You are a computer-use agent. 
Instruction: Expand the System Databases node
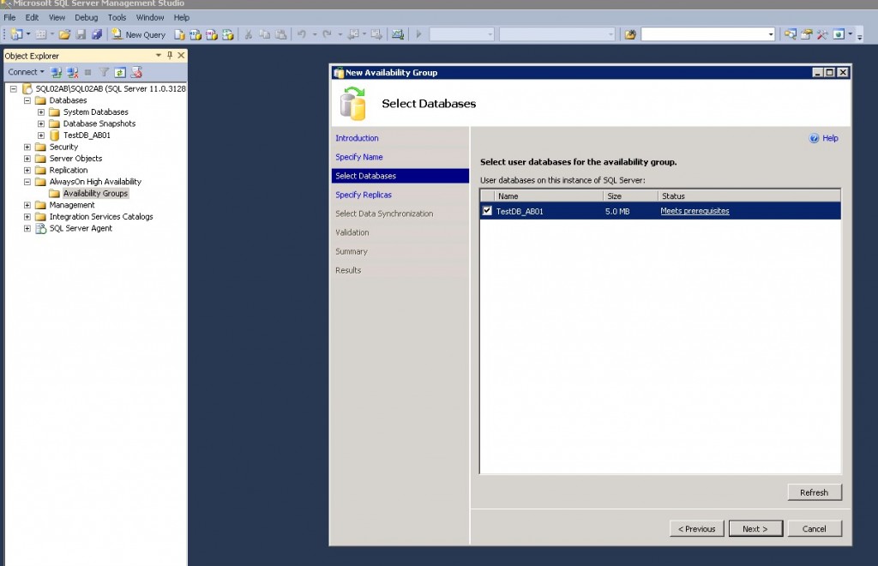tap(41, 112)
